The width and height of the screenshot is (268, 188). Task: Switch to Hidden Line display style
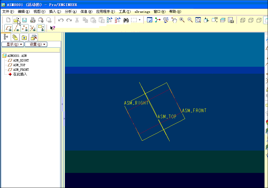coord(251,20)
